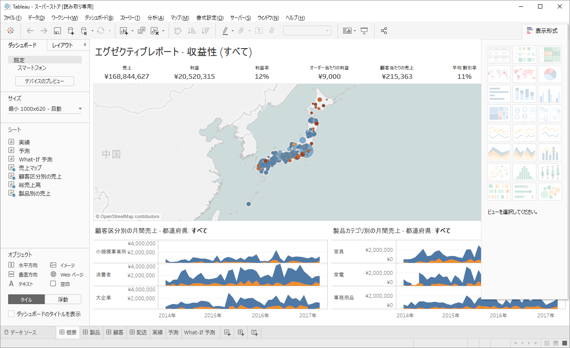Click the New Worksheet toolbar icon

124,31
